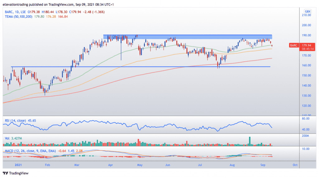The width and height of the screenshot is (319, 178).
Task: Click the 2021 label on time axis
Action: coord(18,165)
